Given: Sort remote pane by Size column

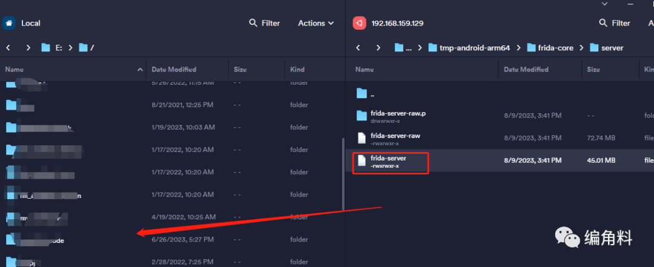Looking at the screenshot, I should (x=593, y=69).
